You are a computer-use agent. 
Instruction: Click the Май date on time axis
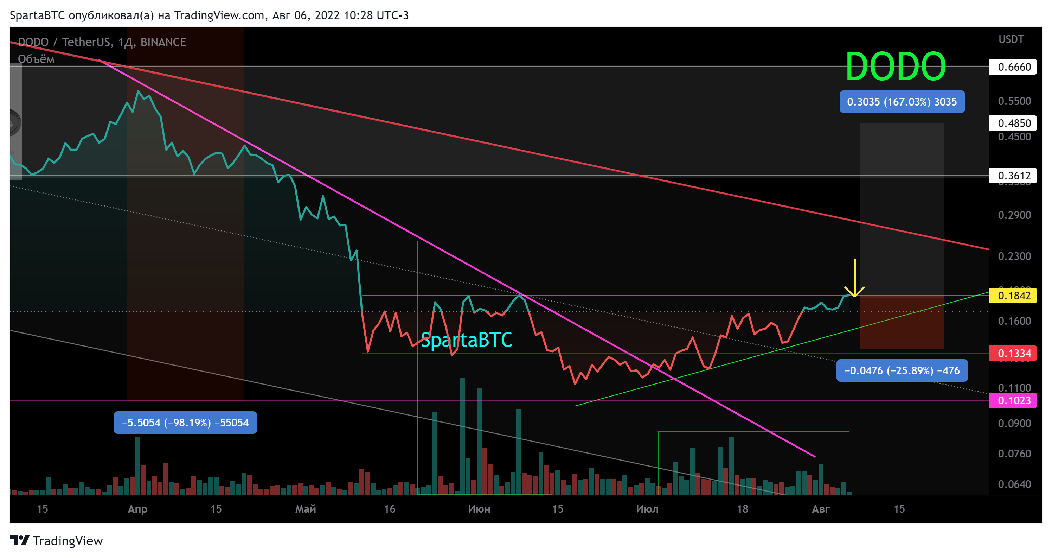306,509
